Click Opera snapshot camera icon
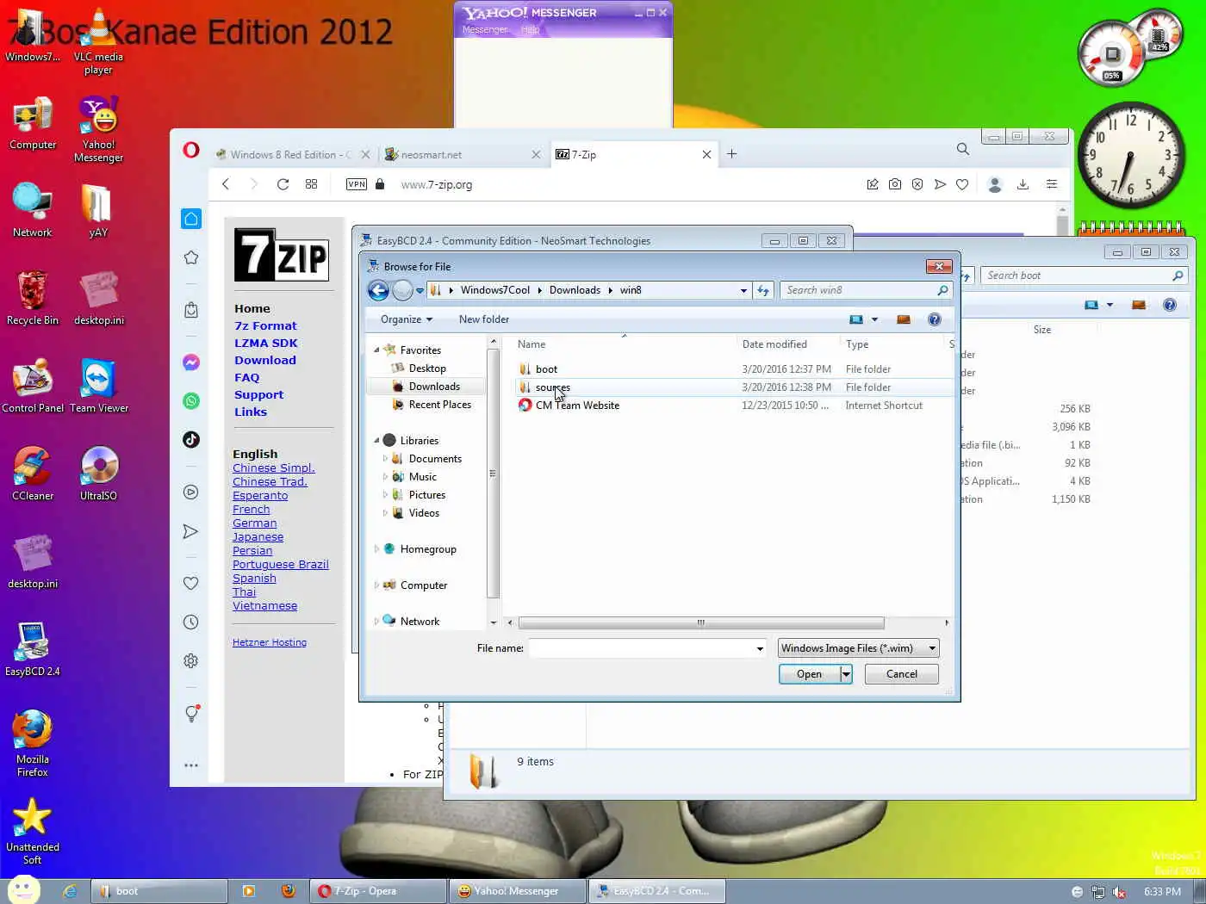This screenshot has width=1206, height=904. [x=895, y=184]
